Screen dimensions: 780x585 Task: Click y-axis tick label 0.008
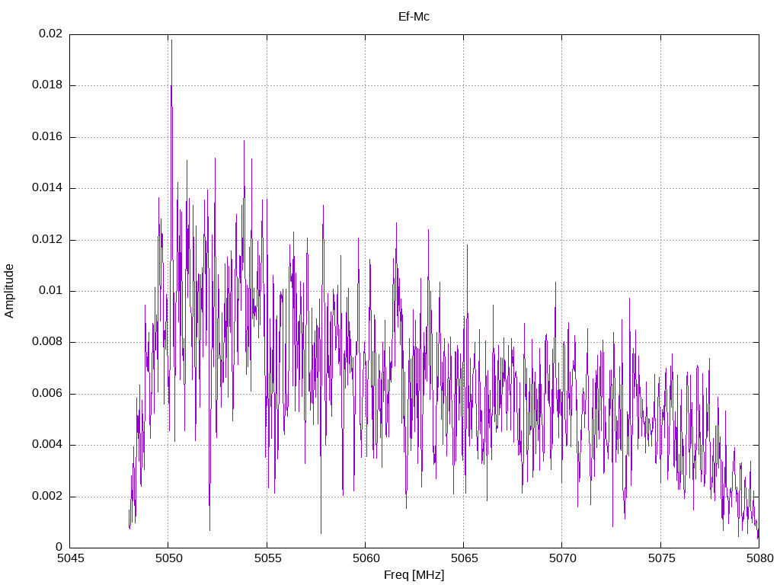[x=47, y=342]
